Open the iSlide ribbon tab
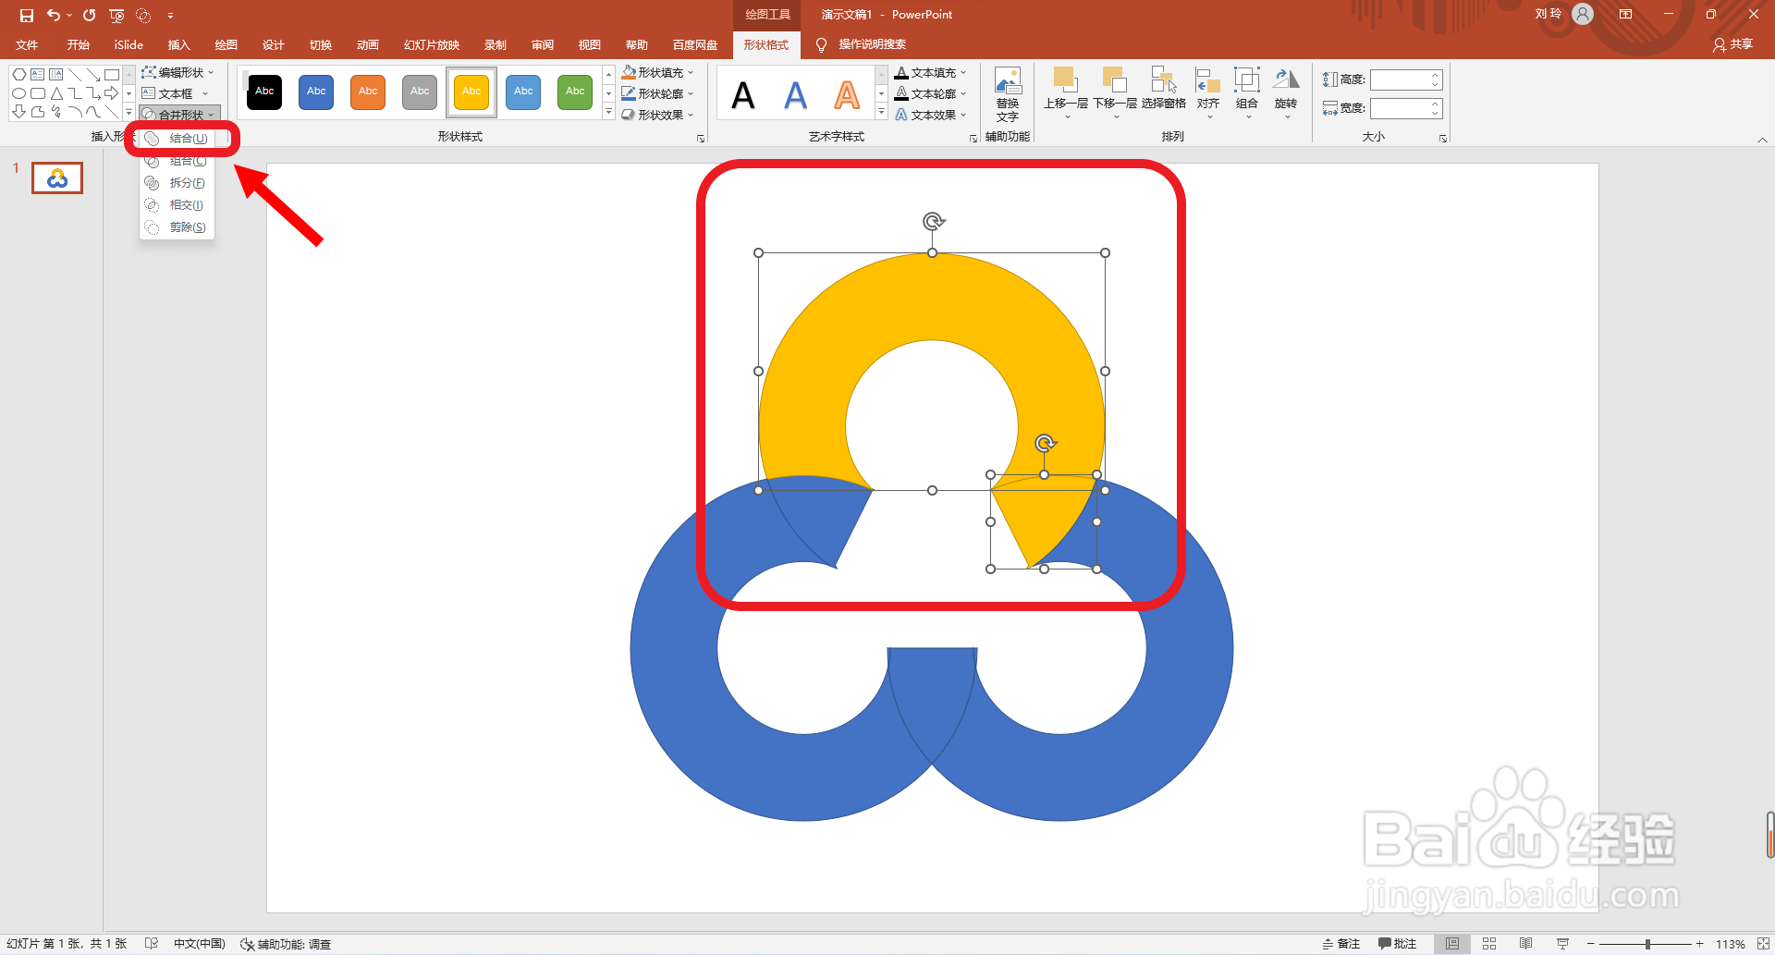1775x955 pixels. [x=129, y=44]
